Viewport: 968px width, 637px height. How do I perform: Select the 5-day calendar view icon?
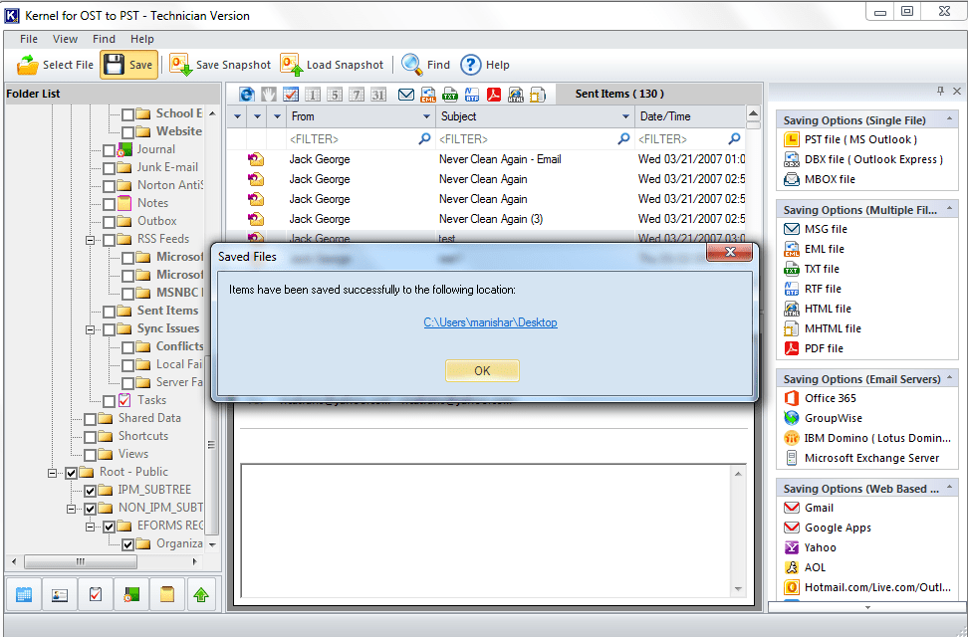coord(334,95)
